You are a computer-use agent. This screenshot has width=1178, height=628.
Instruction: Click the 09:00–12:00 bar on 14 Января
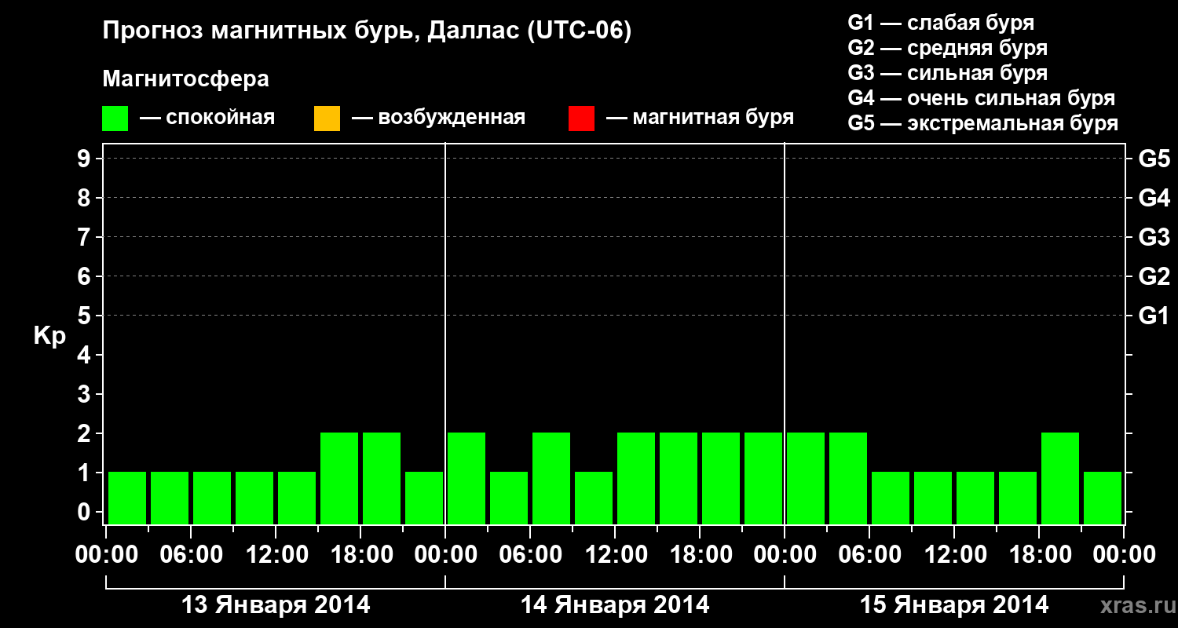pos(594,498)
